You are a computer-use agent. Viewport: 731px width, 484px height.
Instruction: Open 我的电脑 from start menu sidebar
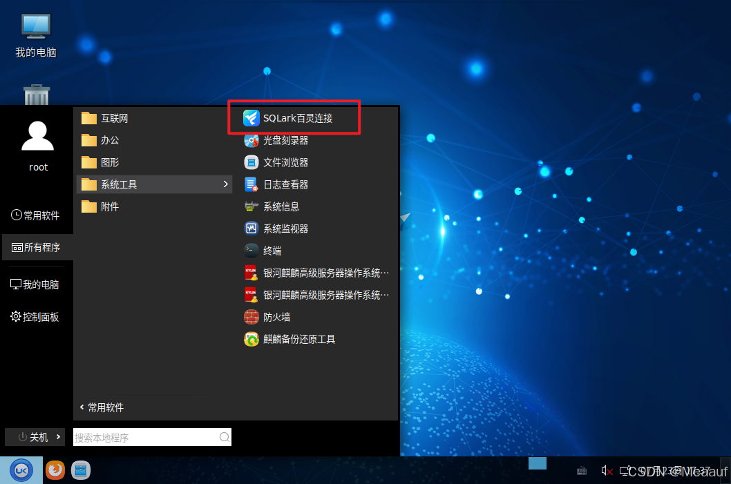pyautogui.click(x=35, y=284)
